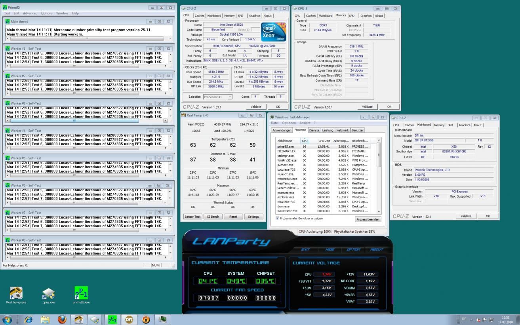Launch Internet Explorer from taskbar
This screenshot has width=520, height=325.
click(29, 319)
